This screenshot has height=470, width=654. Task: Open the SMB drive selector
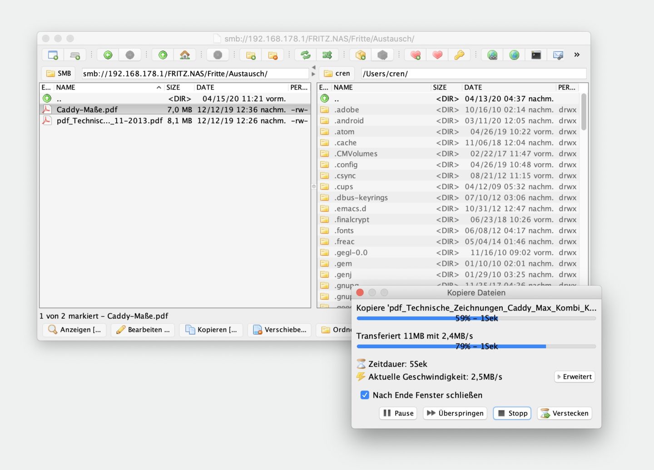point(59,74)
